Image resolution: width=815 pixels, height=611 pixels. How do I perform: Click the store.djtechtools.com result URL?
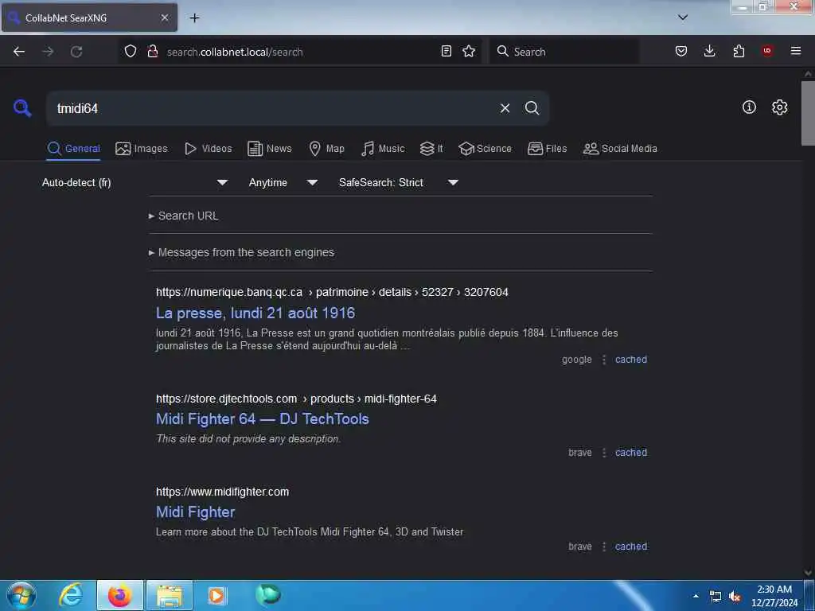click(x=296, y=399)
